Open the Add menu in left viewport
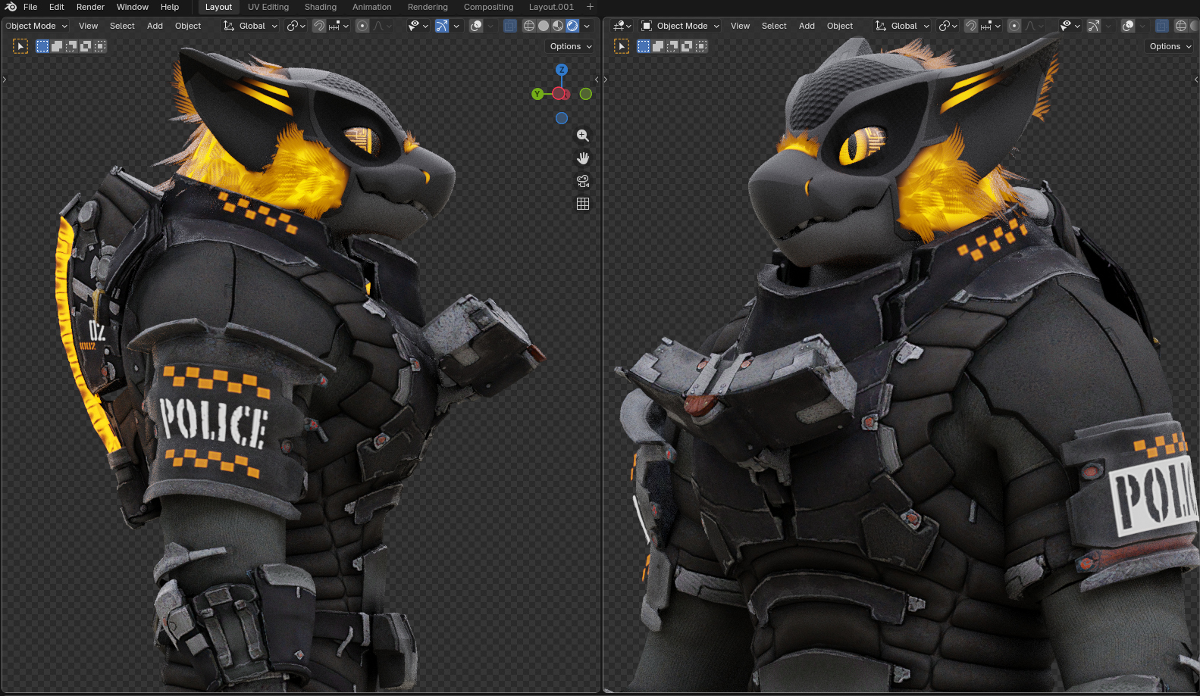 point(155,26)
